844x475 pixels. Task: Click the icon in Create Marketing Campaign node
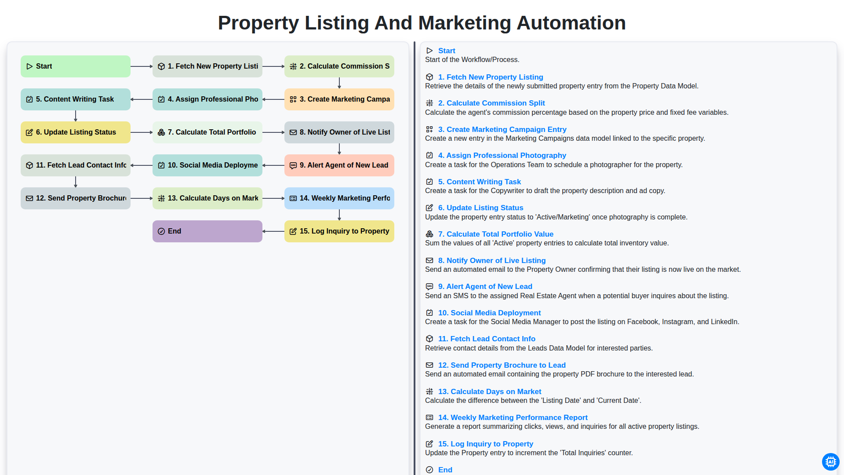(293, 99)
